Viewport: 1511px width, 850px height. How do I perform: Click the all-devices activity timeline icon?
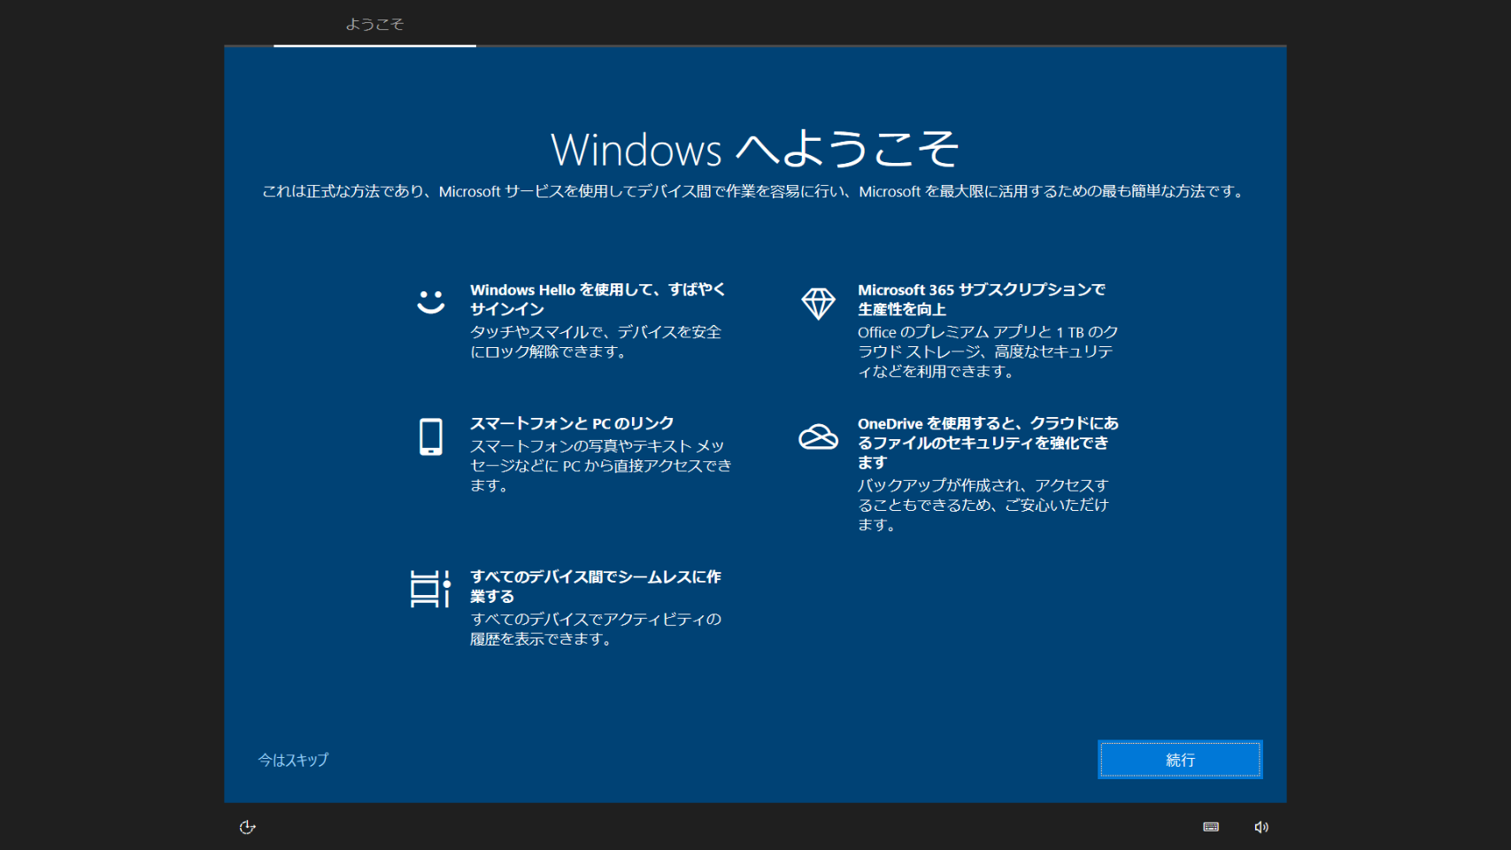(430, 589)
